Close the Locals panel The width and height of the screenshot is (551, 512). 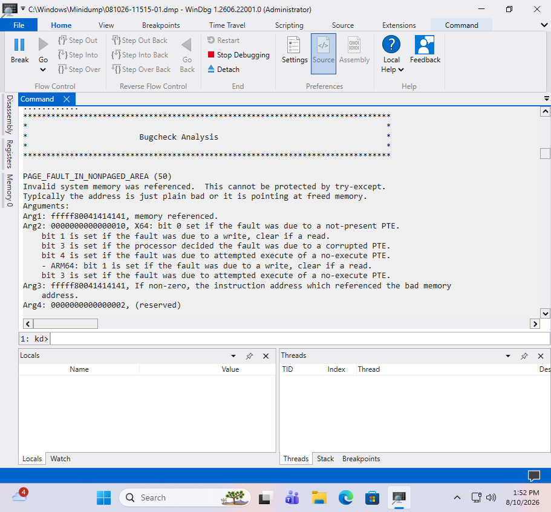point(266,356)
